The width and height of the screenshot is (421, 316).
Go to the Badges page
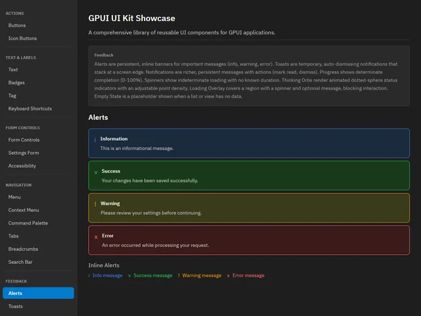coord(38,82)
